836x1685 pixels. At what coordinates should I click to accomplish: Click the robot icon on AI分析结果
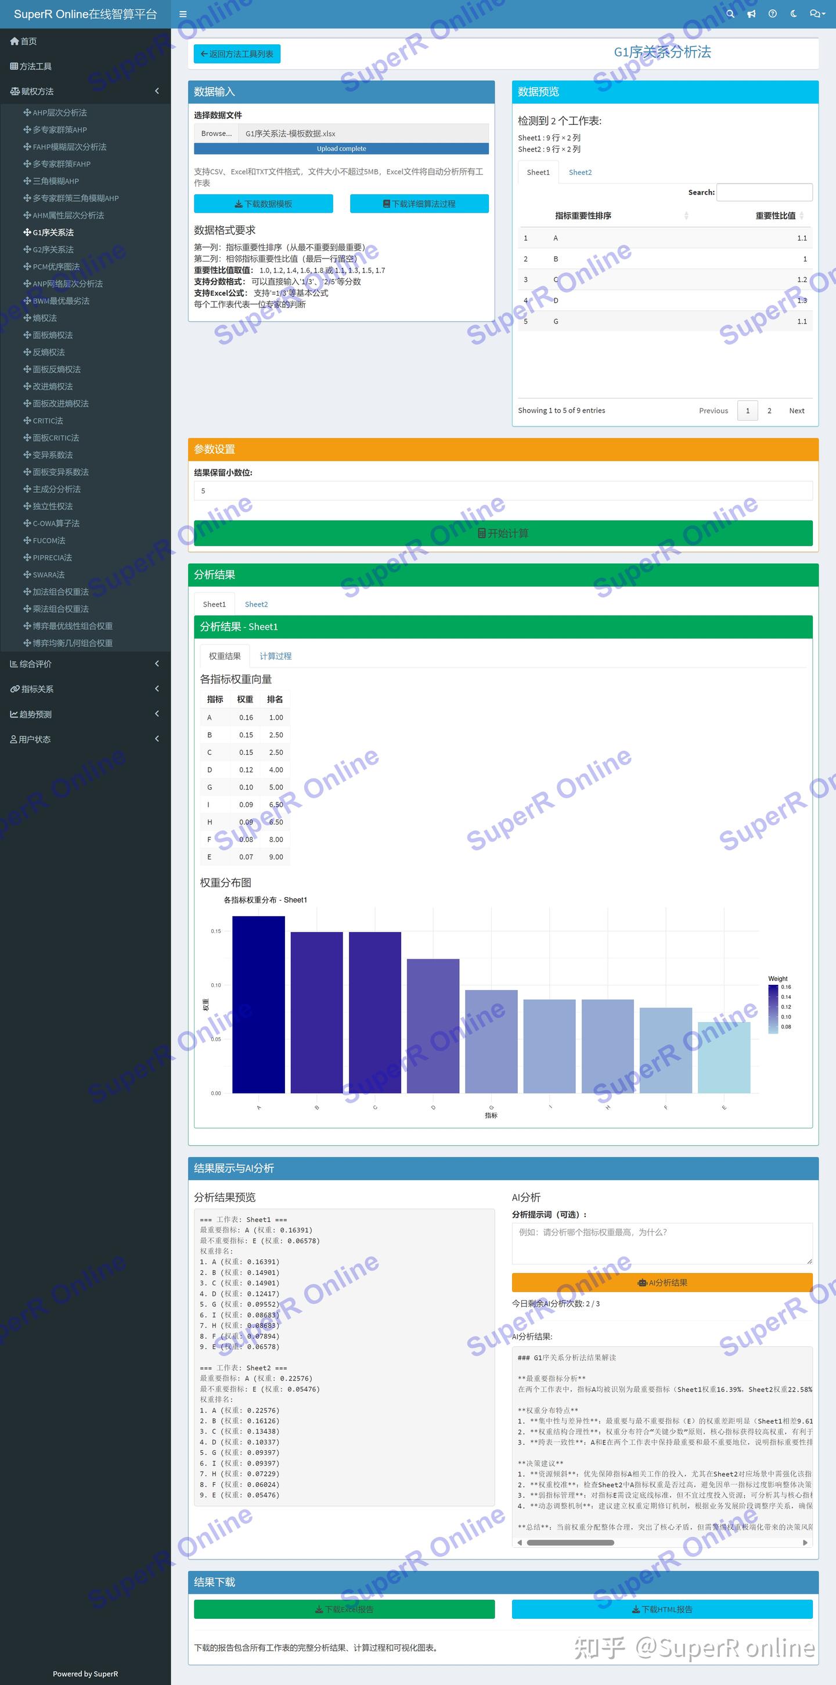point(643,1283)
